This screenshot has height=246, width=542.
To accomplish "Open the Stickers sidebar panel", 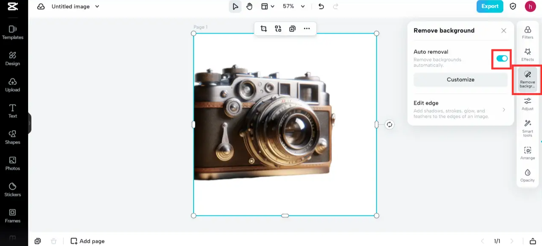I will (x=13, y=189).
